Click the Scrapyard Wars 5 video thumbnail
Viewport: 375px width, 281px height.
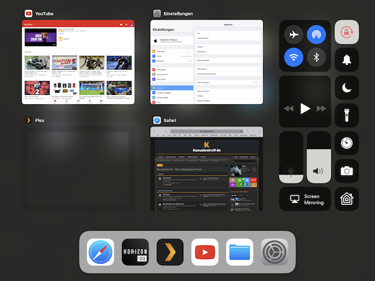[x=64, y=62]
